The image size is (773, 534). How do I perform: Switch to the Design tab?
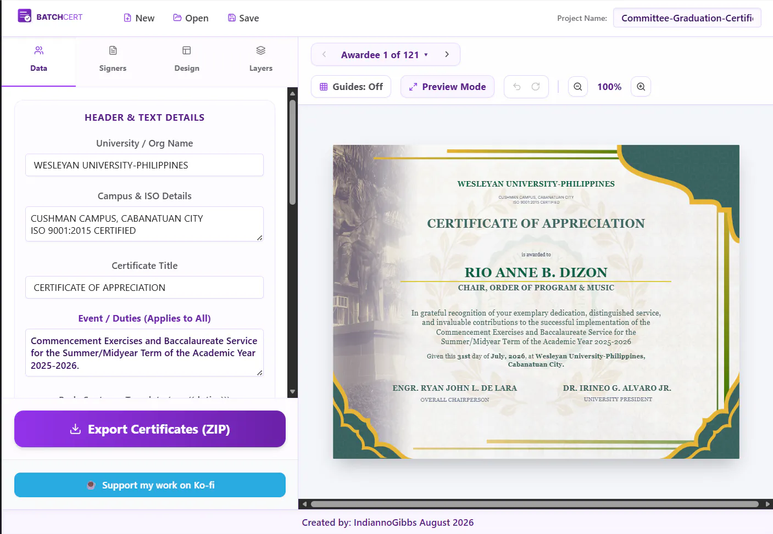click(x=187, y=60)
